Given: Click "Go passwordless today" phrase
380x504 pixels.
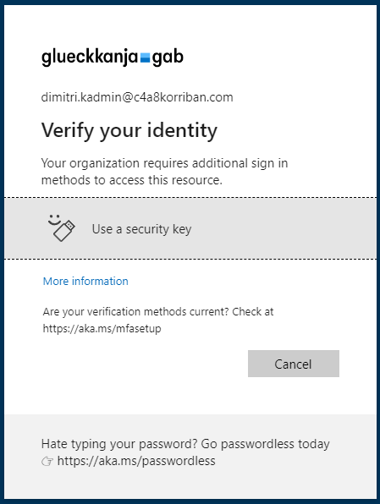Looking at the screenshot, I should click(x=265, y=444).
